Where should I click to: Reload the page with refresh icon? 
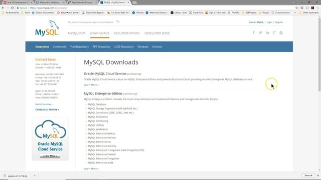tap(12, 8)
